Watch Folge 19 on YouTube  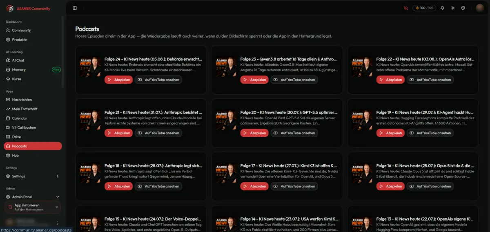pyautogui.click(x=430, y=133)
